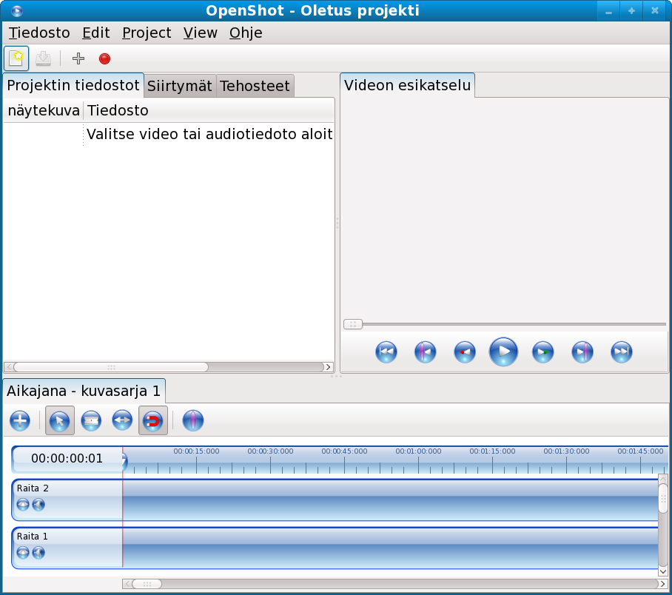Toggle the magnet snapping button

pyautogui.click(x=152, y=421)
